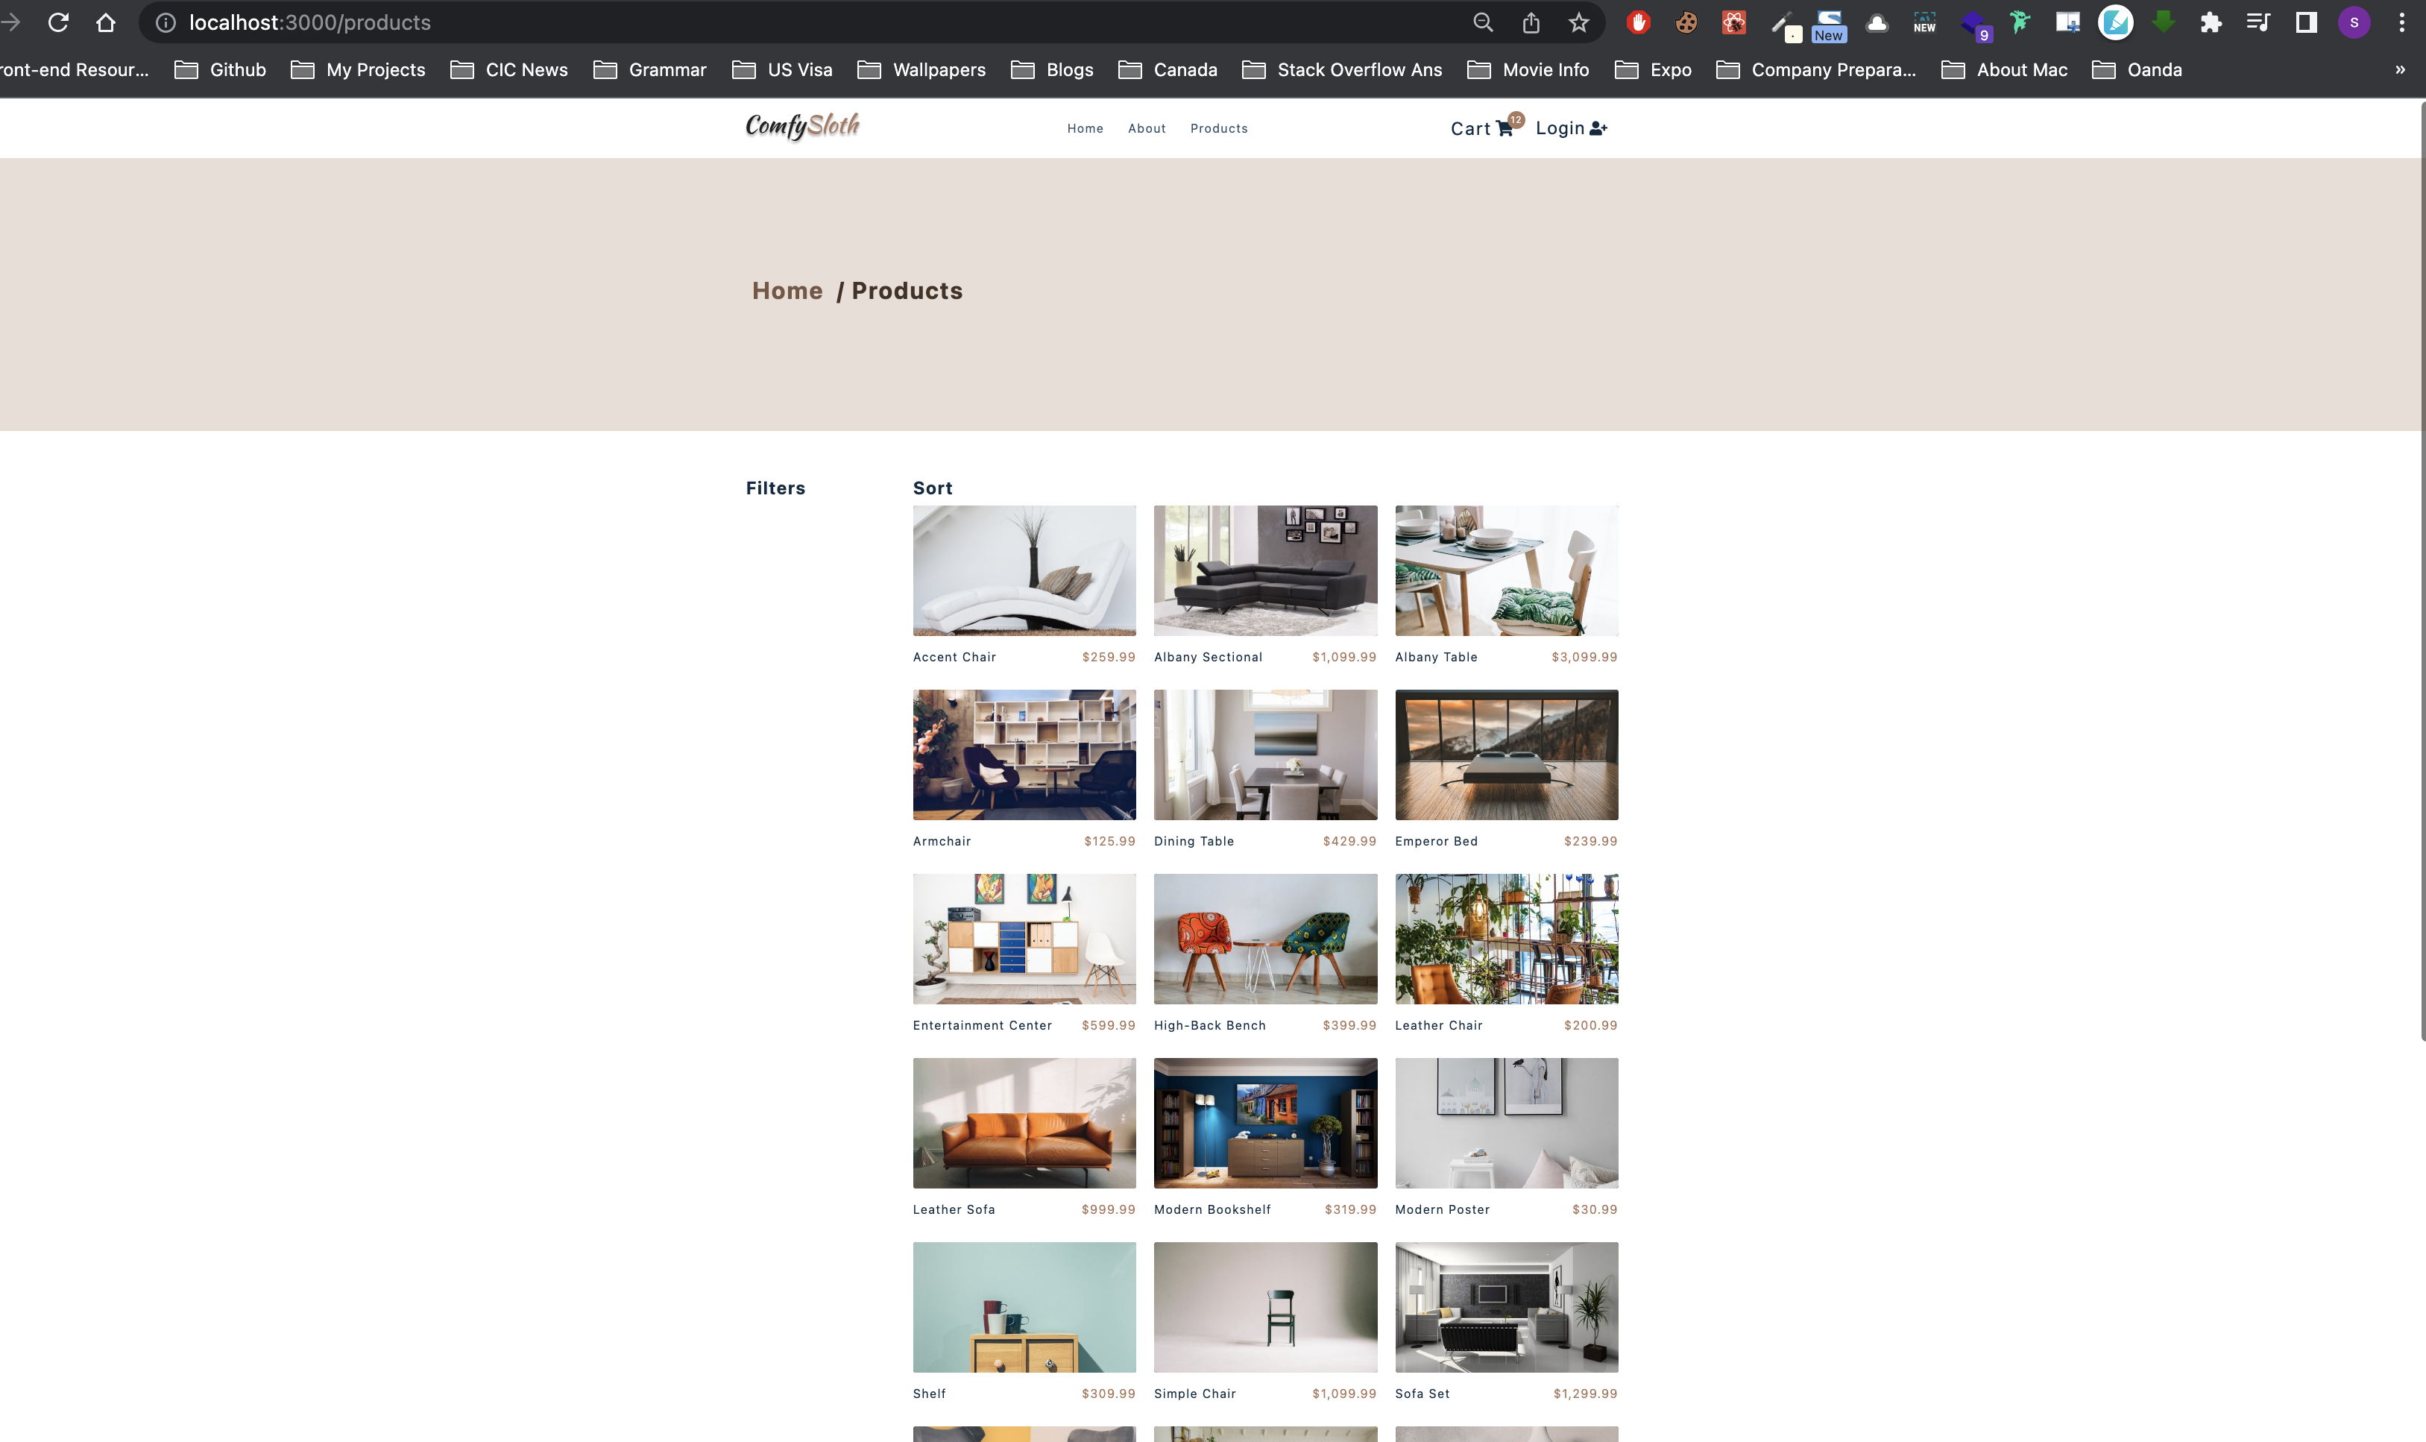Click the browser home icon
2426x1442 pixels.
pyautogui.click(x=106, y=22)
